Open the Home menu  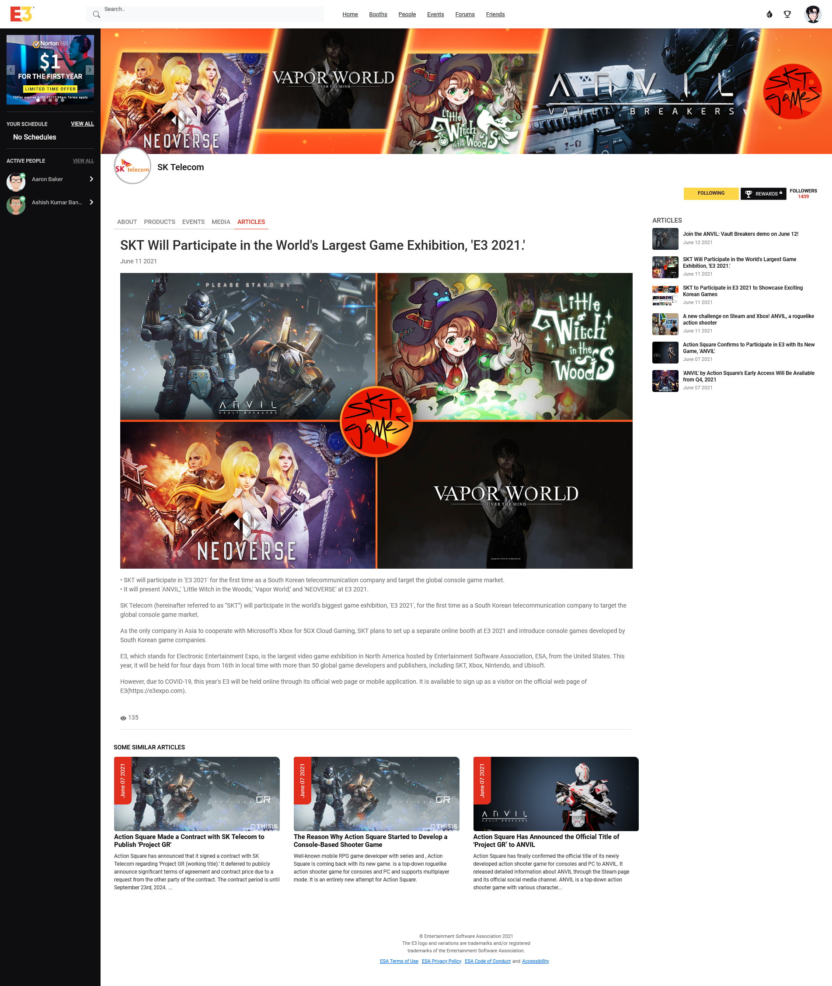(350, 14)
